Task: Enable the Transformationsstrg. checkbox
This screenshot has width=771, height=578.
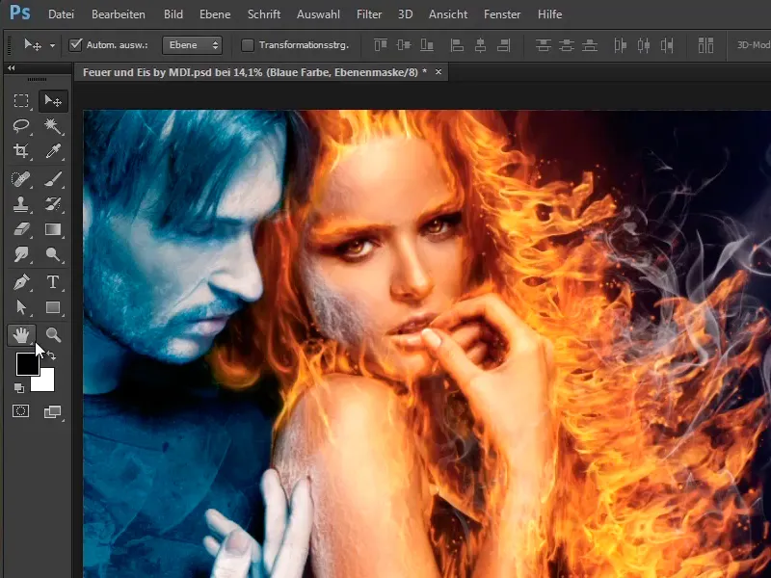Action: pyautogui.click(x=248, y=45)
